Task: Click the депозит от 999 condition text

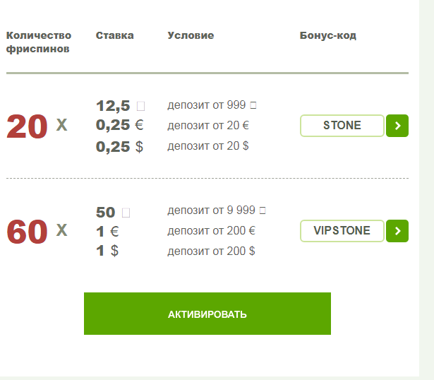Action: point(212,105)
